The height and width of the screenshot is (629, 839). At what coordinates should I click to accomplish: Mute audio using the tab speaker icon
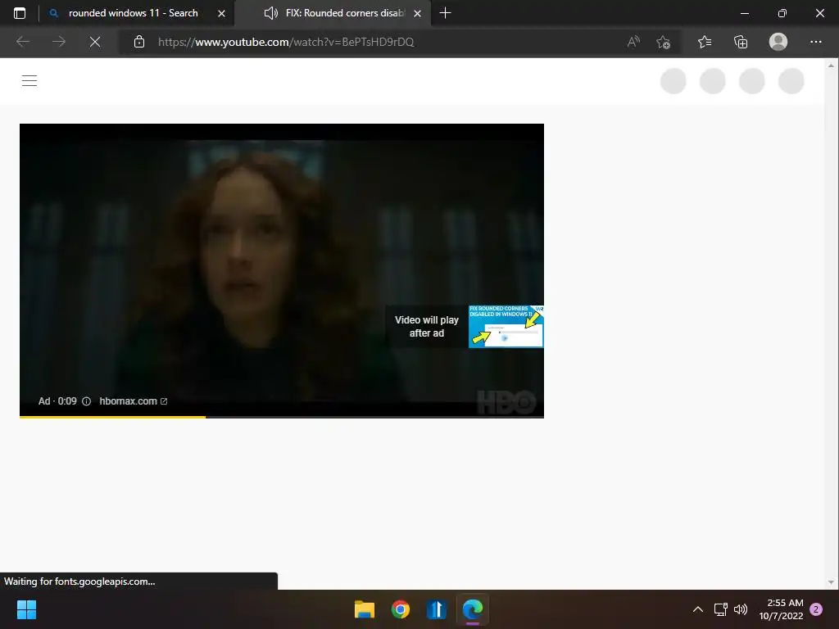point(271,13)
